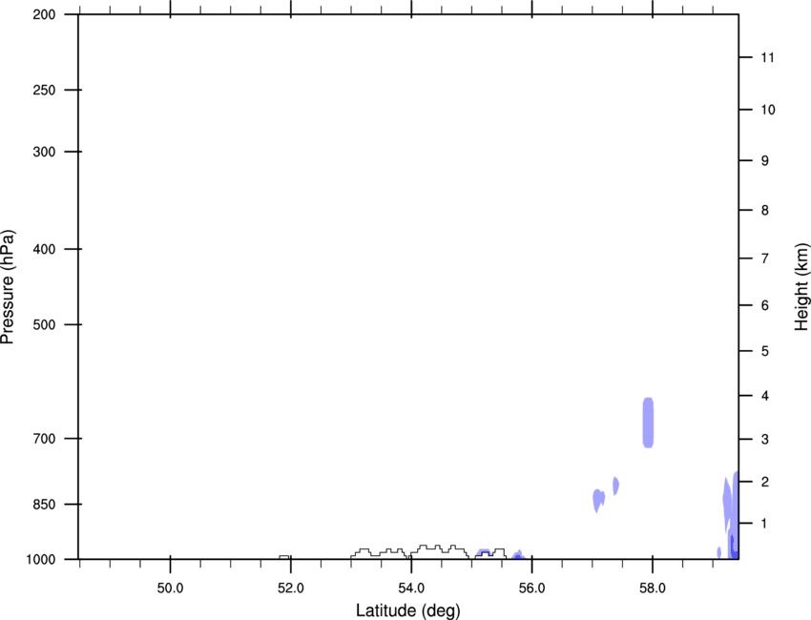
Task: Click the tall blue contour near 58.0 latitude
Action: pos(648,423)
